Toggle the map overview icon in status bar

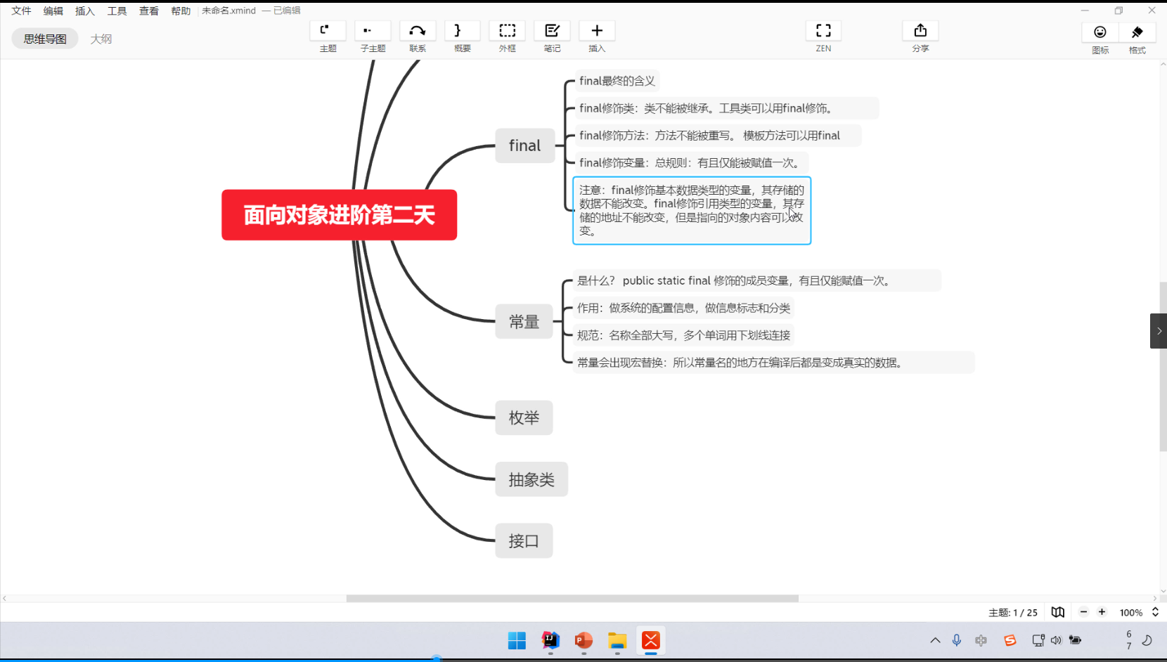(x=1058, y=612)
